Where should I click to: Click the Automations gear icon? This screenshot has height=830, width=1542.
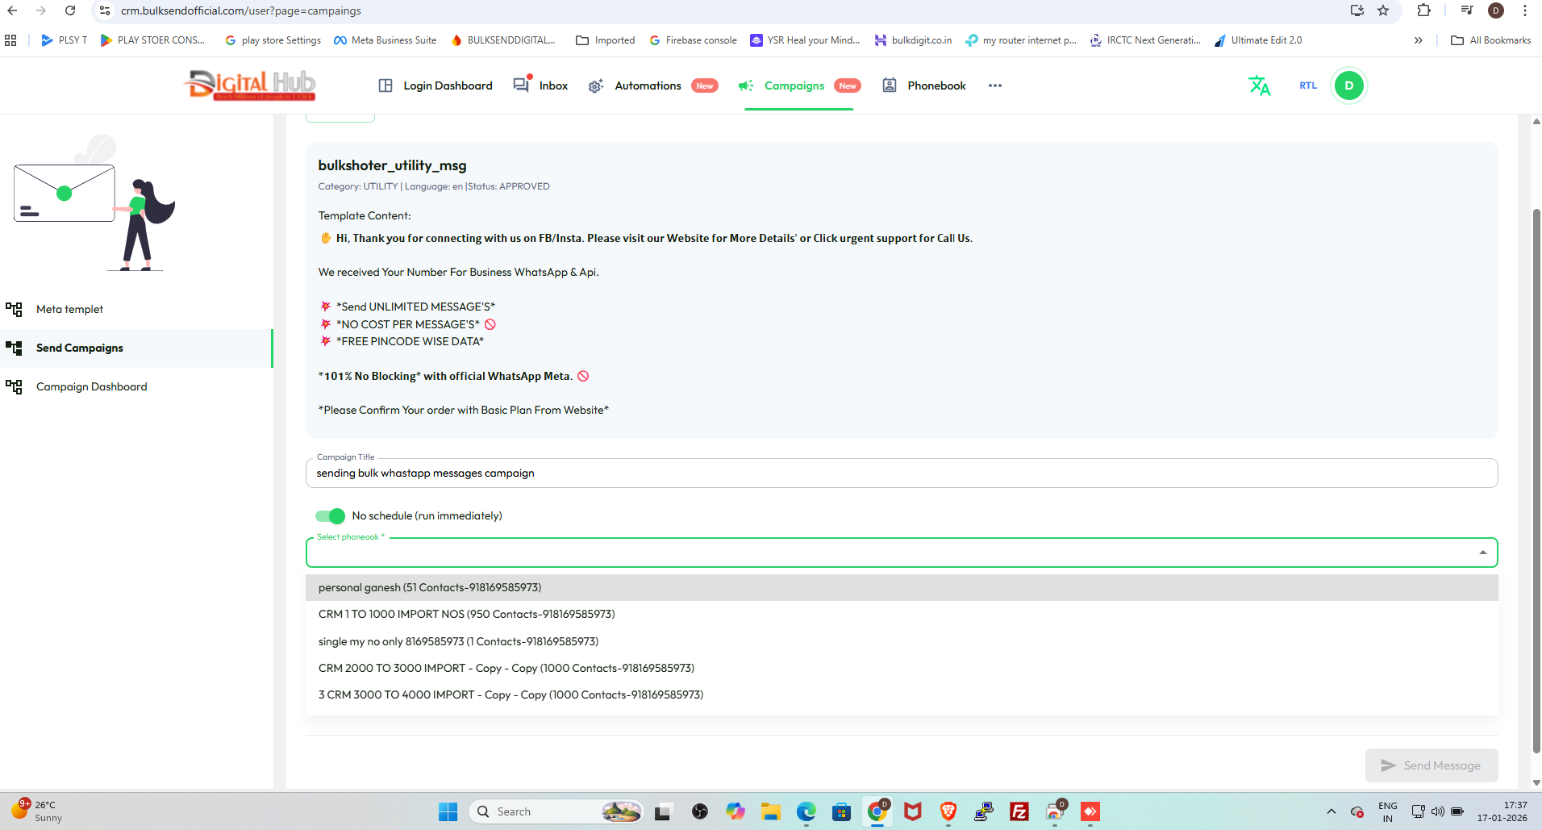[x=596, y=86]
